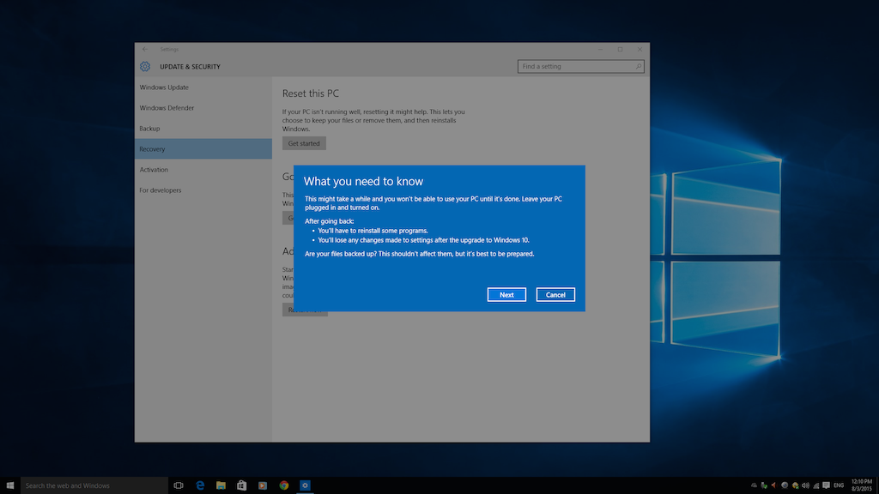Click the 'If your PC isn't running well' description

pos(373,120)
